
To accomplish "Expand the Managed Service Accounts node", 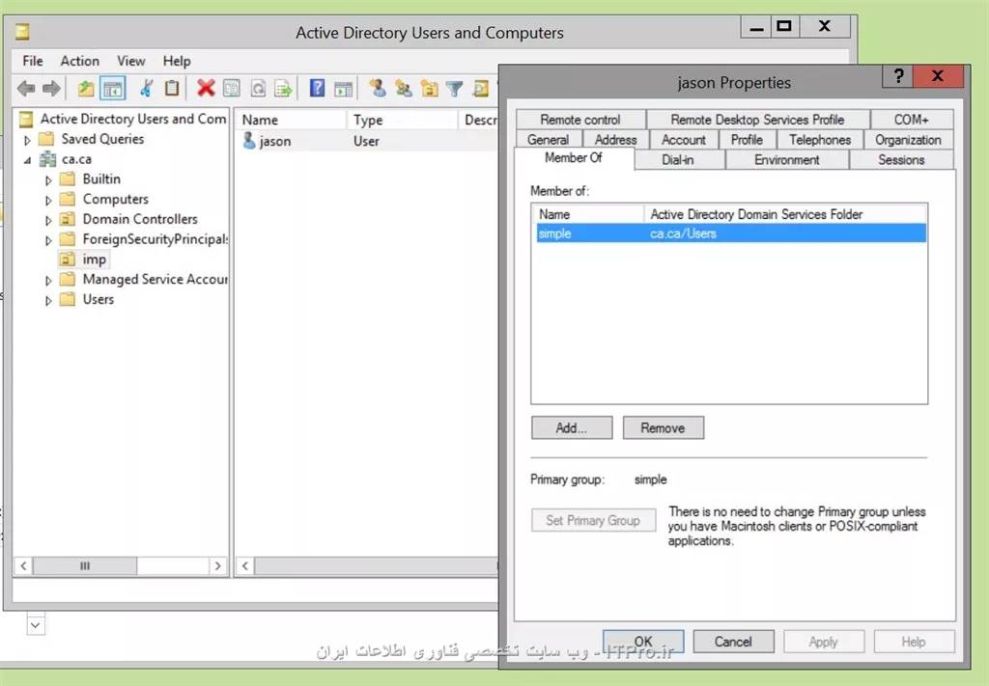I will tap(48, 281).
